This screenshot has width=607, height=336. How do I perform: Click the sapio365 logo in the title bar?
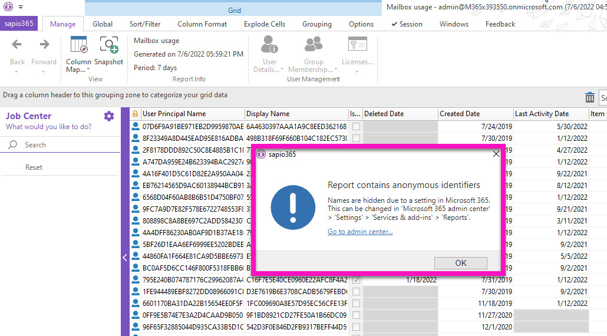pos(8,6)
